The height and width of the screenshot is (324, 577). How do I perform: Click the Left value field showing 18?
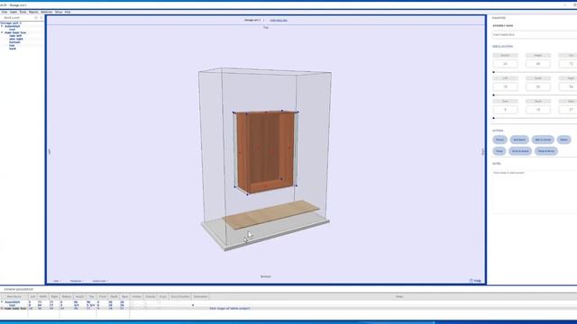tap(505, 86)
